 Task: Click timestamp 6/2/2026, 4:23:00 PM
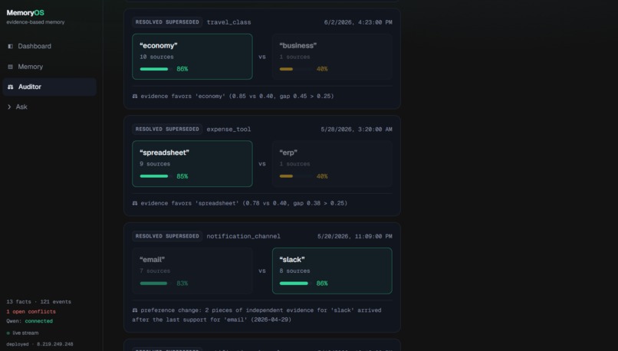coord(358,22)
